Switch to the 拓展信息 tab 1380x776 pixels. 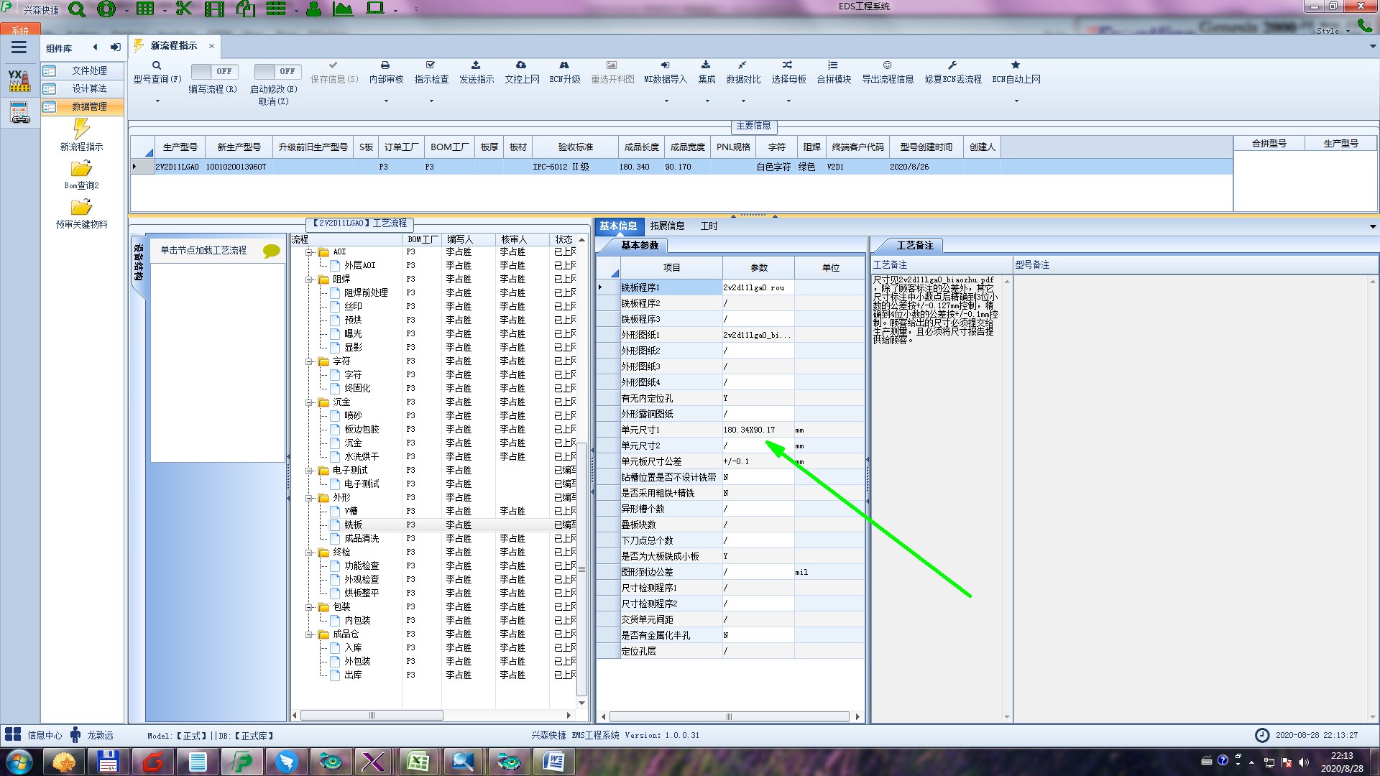667,226
